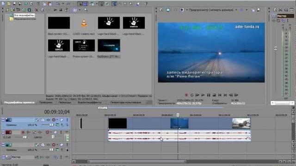The image size is (296, 166).
Task: Toggle loop playback in preview transport
Action: [192, 95]
